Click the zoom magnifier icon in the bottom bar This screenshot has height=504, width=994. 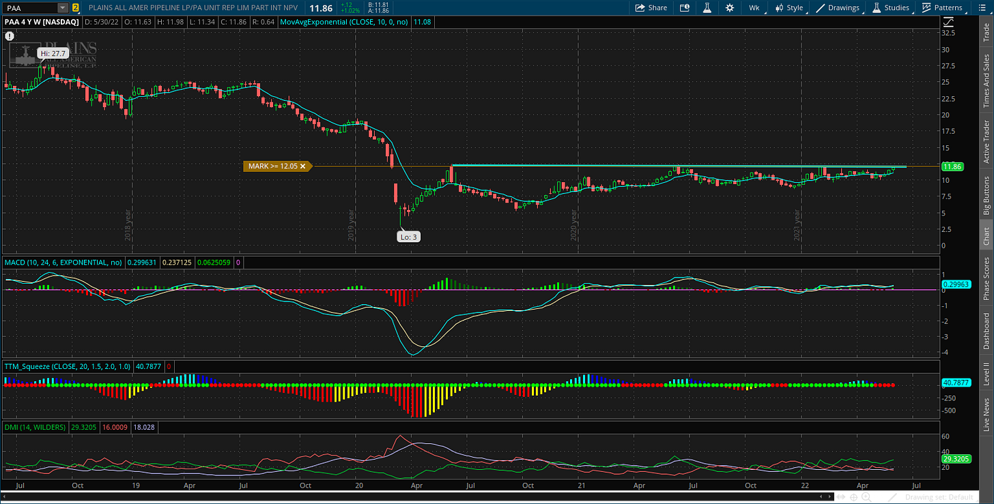tap(865, 497)
